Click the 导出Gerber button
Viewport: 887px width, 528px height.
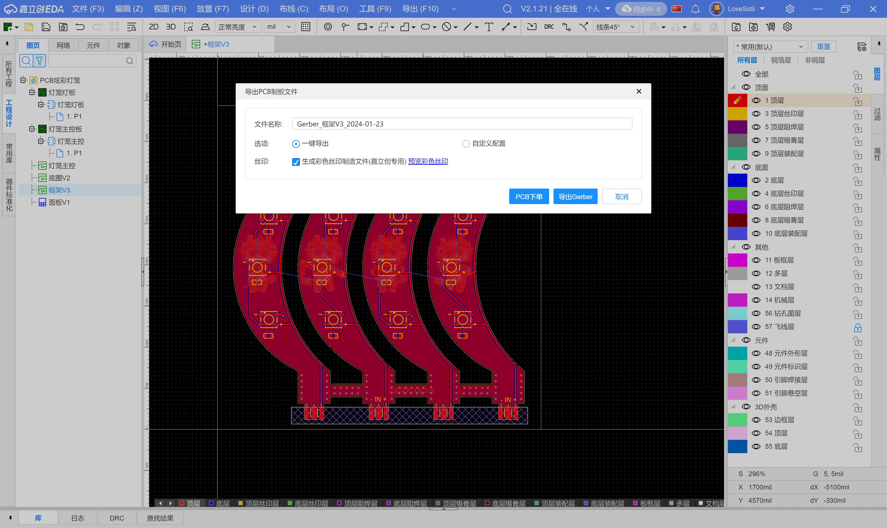click(x=575, y=197)
